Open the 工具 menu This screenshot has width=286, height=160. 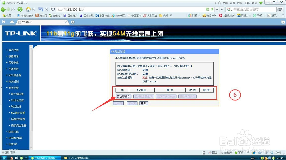tap(247, 3)
